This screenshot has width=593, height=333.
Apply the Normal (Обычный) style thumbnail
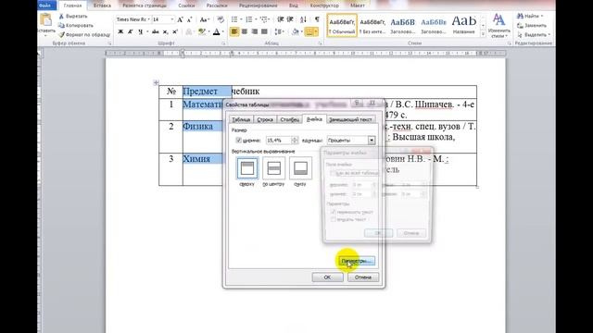click(x=342, y=25)
